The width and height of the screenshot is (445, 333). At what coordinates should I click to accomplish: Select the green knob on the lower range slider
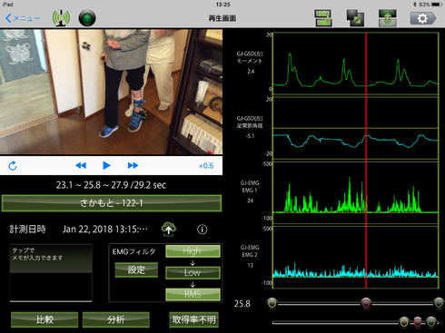tap(431, 322)
